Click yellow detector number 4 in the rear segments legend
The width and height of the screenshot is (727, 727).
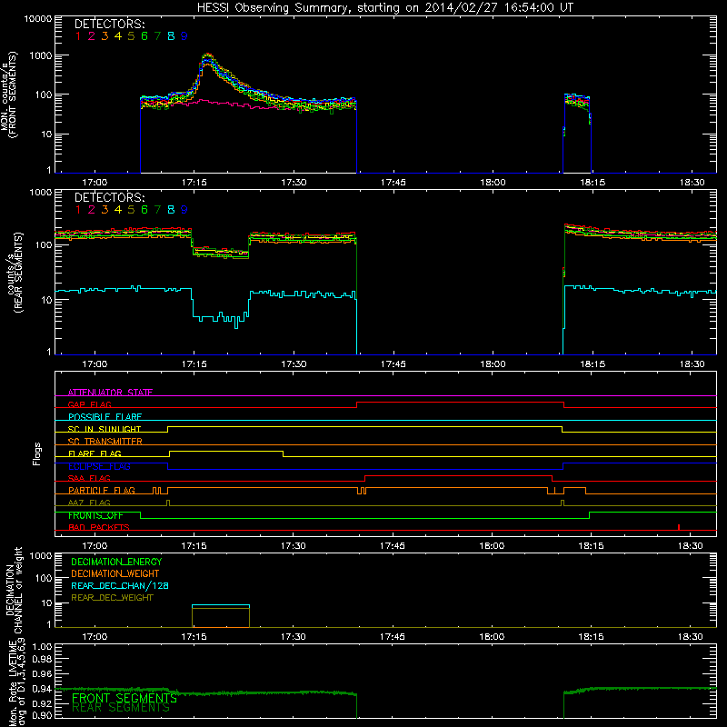click(118, 210)
